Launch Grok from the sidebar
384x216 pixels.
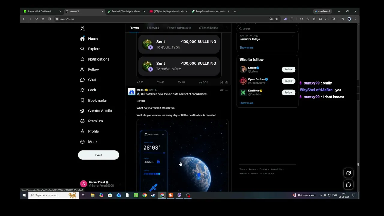[x=88, y=90]
